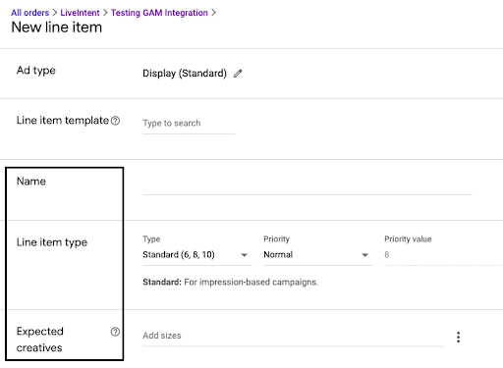The width and height of the screenshot is (503, 368).
Task: Go to the LiveIntent breadcrumb
Action: coord(80,13)
